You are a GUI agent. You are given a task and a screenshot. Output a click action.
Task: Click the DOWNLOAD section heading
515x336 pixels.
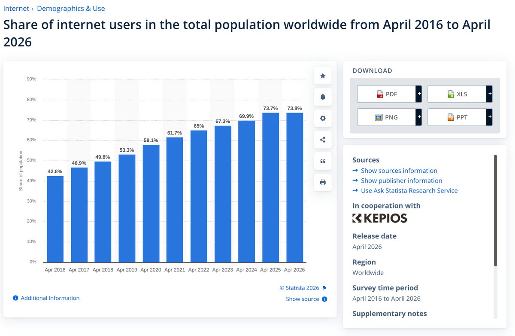point(372,71)
